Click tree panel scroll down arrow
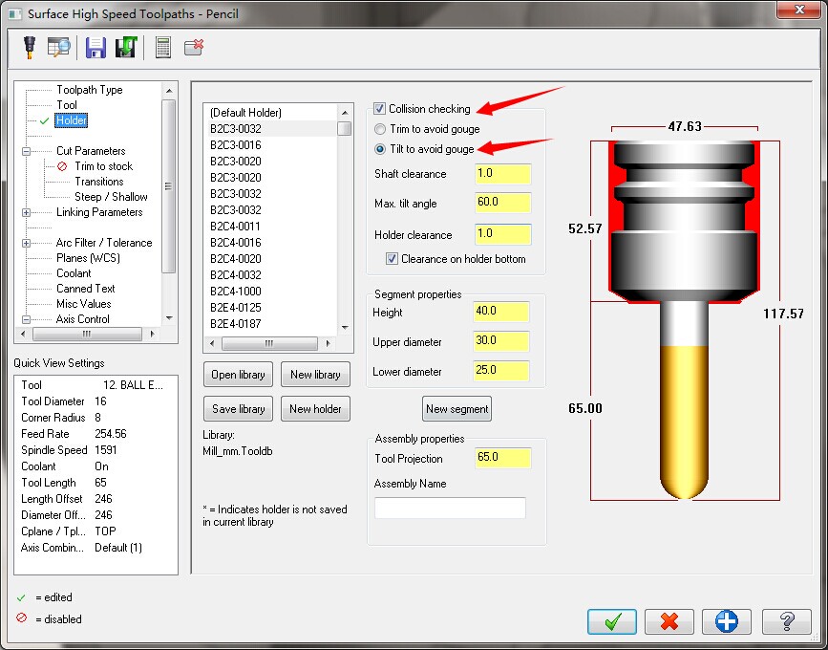The height and width of the screenshot is (650, 828). pyautogui.click(x=169, y=318)
